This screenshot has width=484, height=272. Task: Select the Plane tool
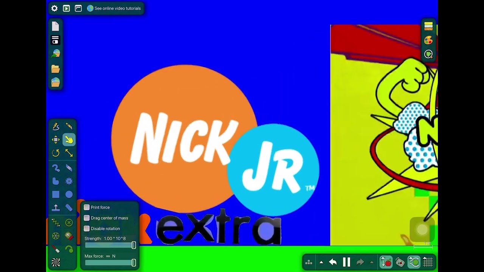tap(56, 208)
